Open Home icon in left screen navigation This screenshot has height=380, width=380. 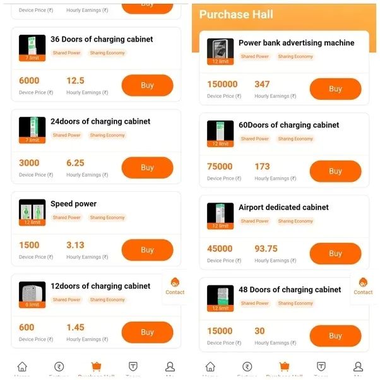[x=22, y=366]
